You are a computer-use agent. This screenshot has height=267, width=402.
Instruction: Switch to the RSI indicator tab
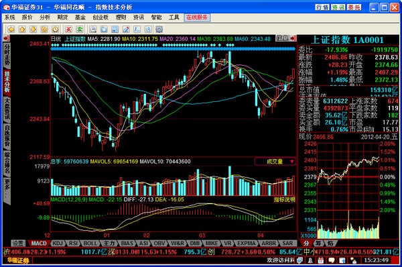tap(73, 243)
